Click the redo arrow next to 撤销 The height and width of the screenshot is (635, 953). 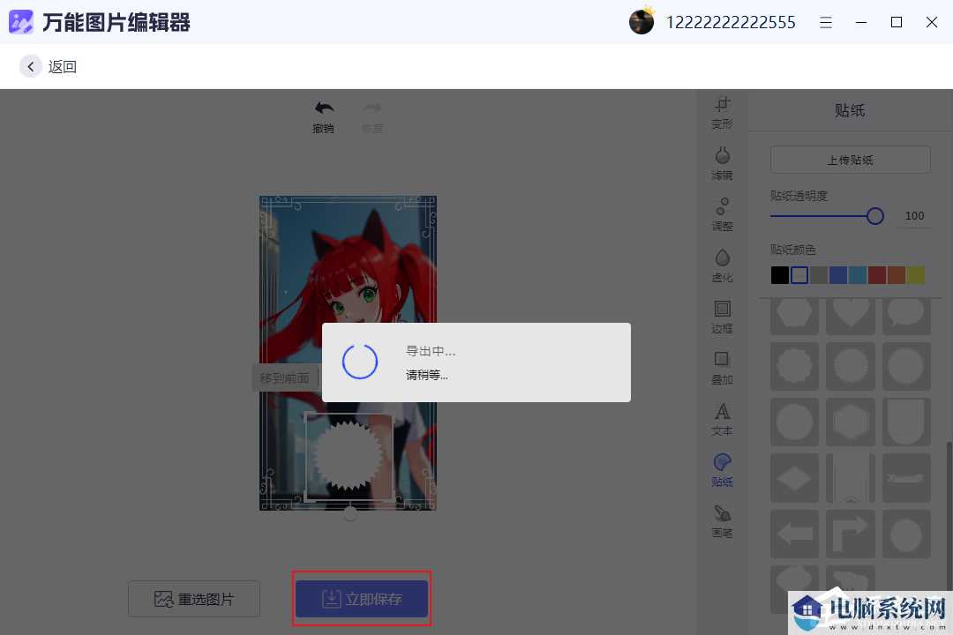click(372, 108)
